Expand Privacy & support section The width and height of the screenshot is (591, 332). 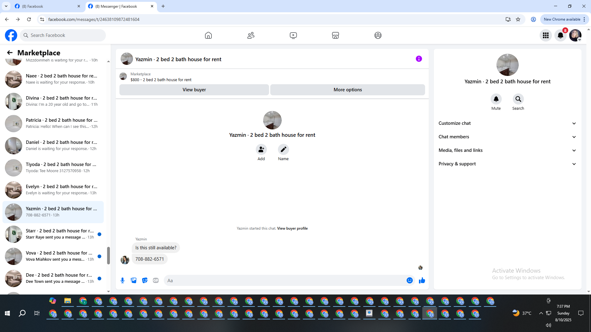[x=507, y=164]
